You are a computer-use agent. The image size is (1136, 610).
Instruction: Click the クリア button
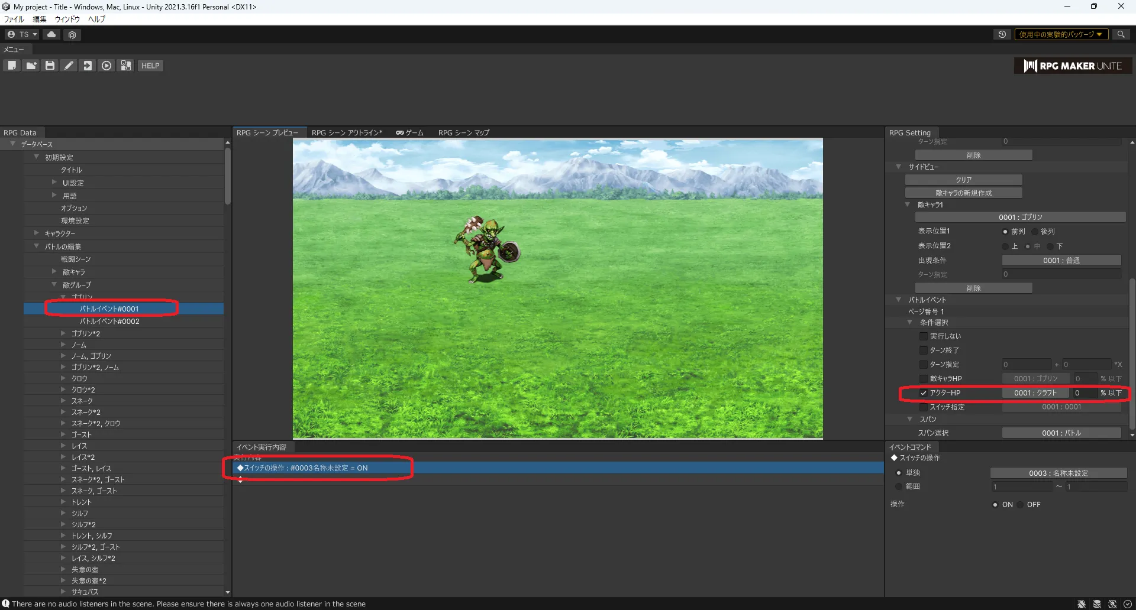point(964,180)
